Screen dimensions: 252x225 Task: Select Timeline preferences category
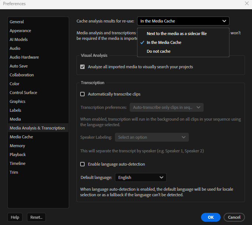pyautogui.click(x=38, y=163)
